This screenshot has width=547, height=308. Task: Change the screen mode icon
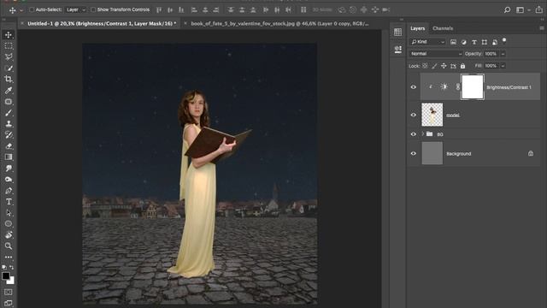(9, 303)
